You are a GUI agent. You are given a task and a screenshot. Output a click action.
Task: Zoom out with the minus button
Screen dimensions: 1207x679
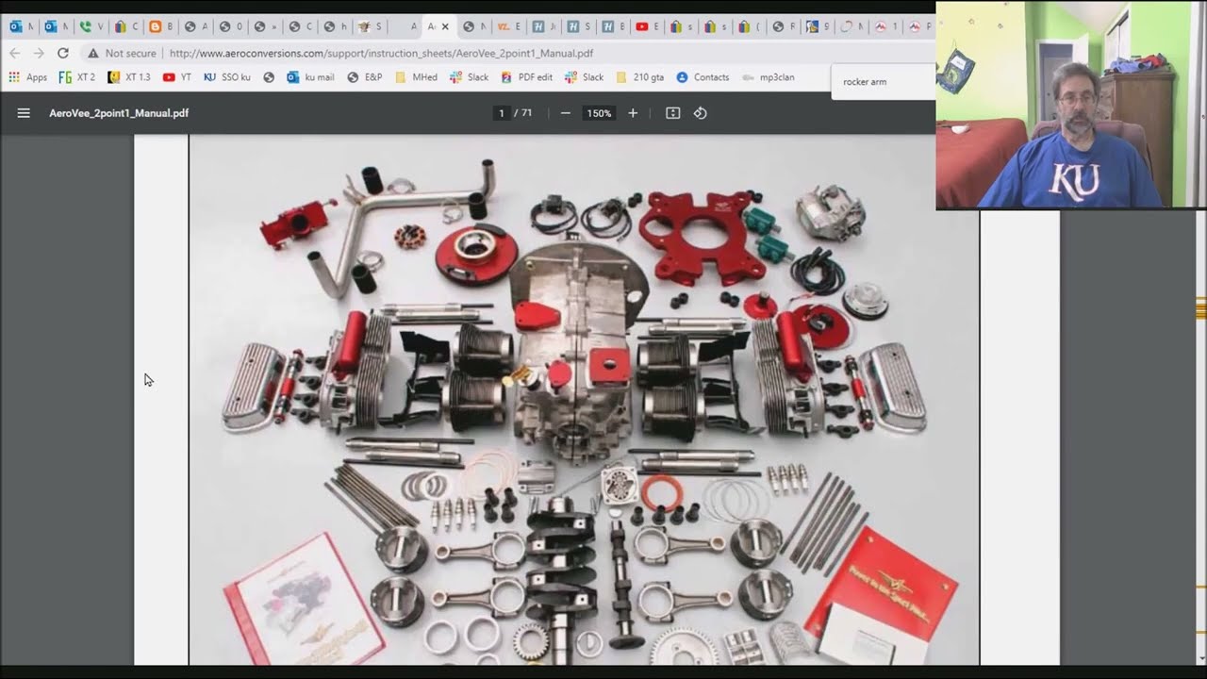(566, 113)
